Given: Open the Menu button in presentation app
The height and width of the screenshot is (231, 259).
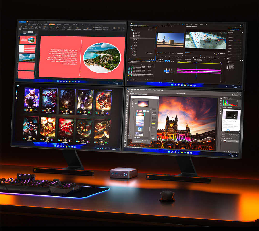Looking at the screenshot, I should tap(22, 24).
